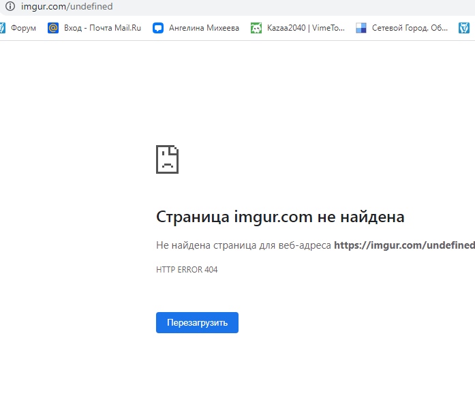Image resolution: width=475 pixels, height=417 pixels.
Task: Click the bold https://imgur.com/undefined URL in the message
Action: coord(403,245)
